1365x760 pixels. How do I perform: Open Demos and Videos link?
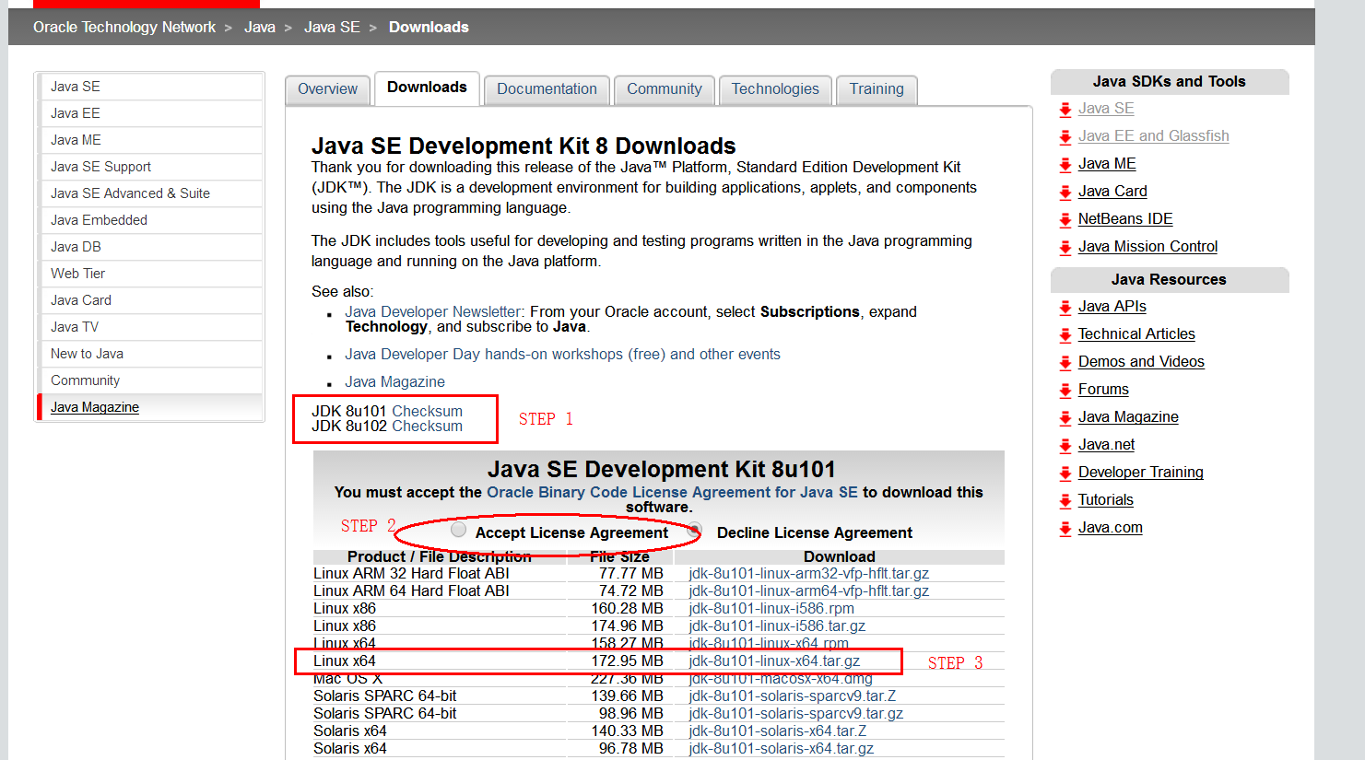(1141, 362)
